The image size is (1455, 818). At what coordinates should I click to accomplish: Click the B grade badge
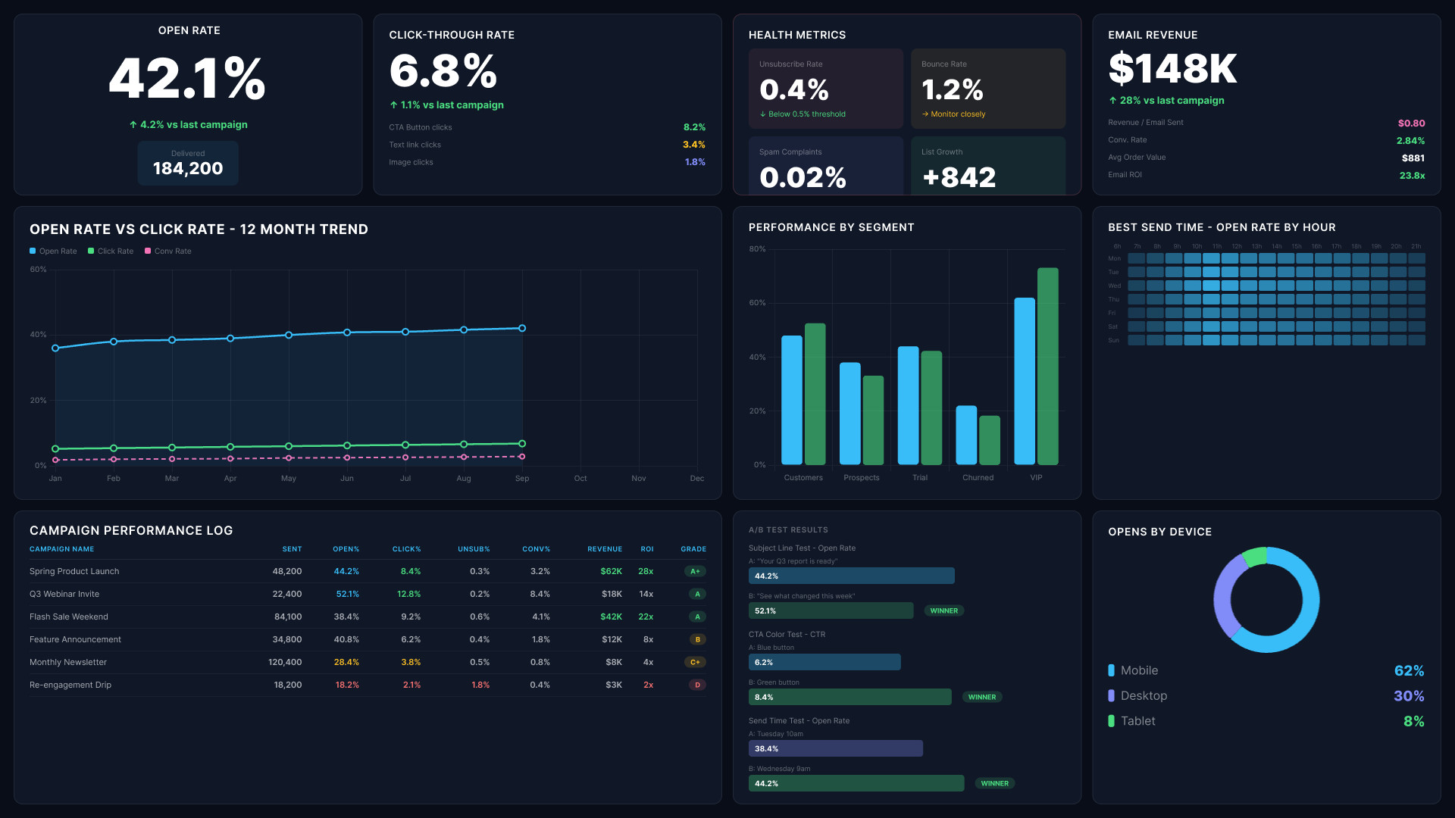(x=698, y=639)
